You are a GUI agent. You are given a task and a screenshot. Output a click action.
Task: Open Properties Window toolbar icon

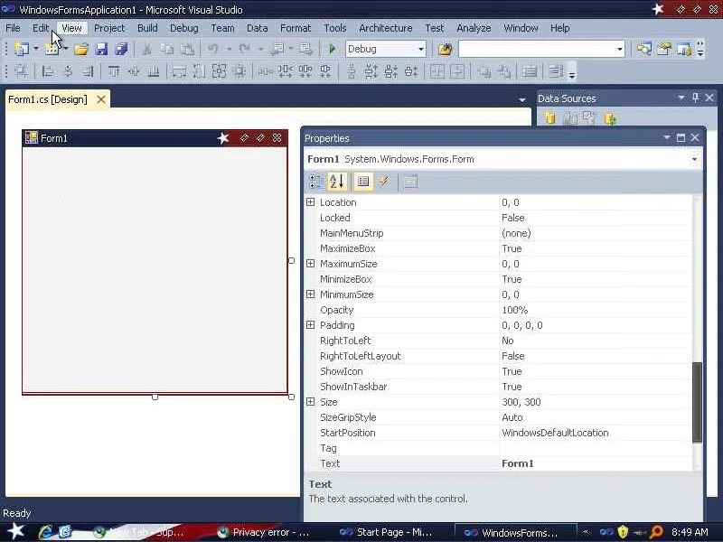(664, 49)
